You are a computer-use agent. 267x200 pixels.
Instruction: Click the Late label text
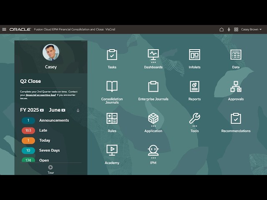pyautogui.click(x=43, y=130)
